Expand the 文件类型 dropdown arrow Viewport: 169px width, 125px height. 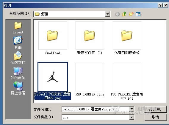click(x=132, y=117)
